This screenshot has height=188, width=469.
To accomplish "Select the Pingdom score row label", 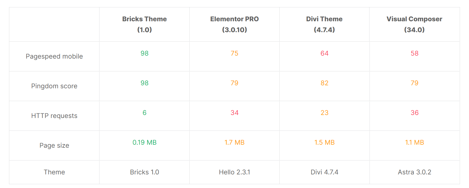I will click(x=54, y=86).
